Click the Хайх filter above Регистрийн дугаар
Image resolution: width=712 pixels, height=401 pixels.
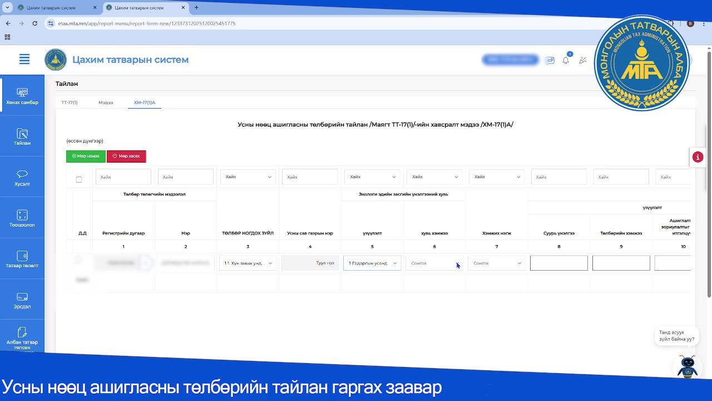123,177
